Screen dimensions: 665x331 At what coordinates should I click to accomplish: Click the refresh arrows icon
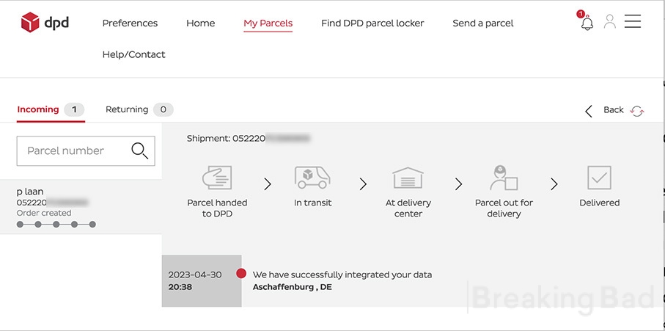pos(636,111)
